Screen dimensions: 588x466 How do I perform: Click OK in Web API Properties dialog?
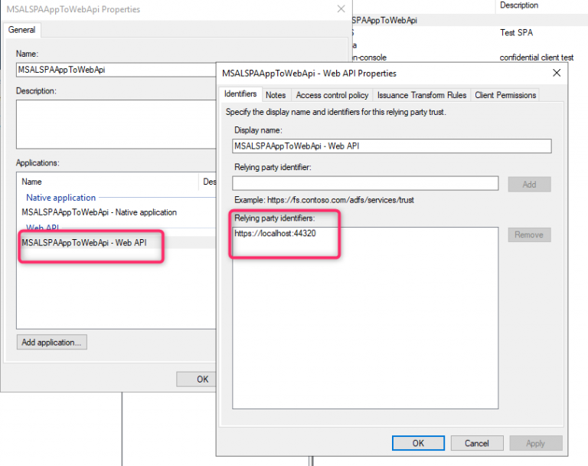click(418, 443)
